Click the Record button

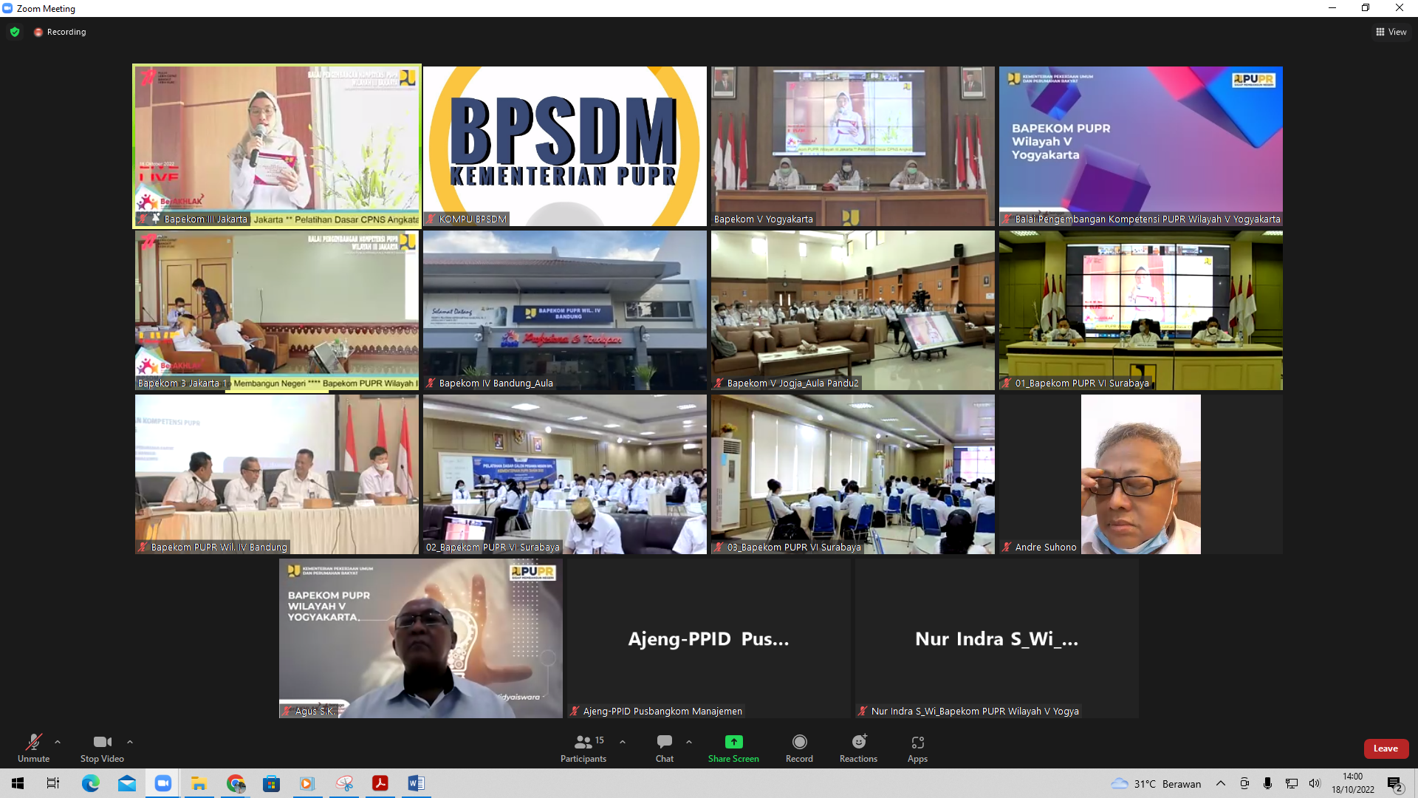coord(799,748)
